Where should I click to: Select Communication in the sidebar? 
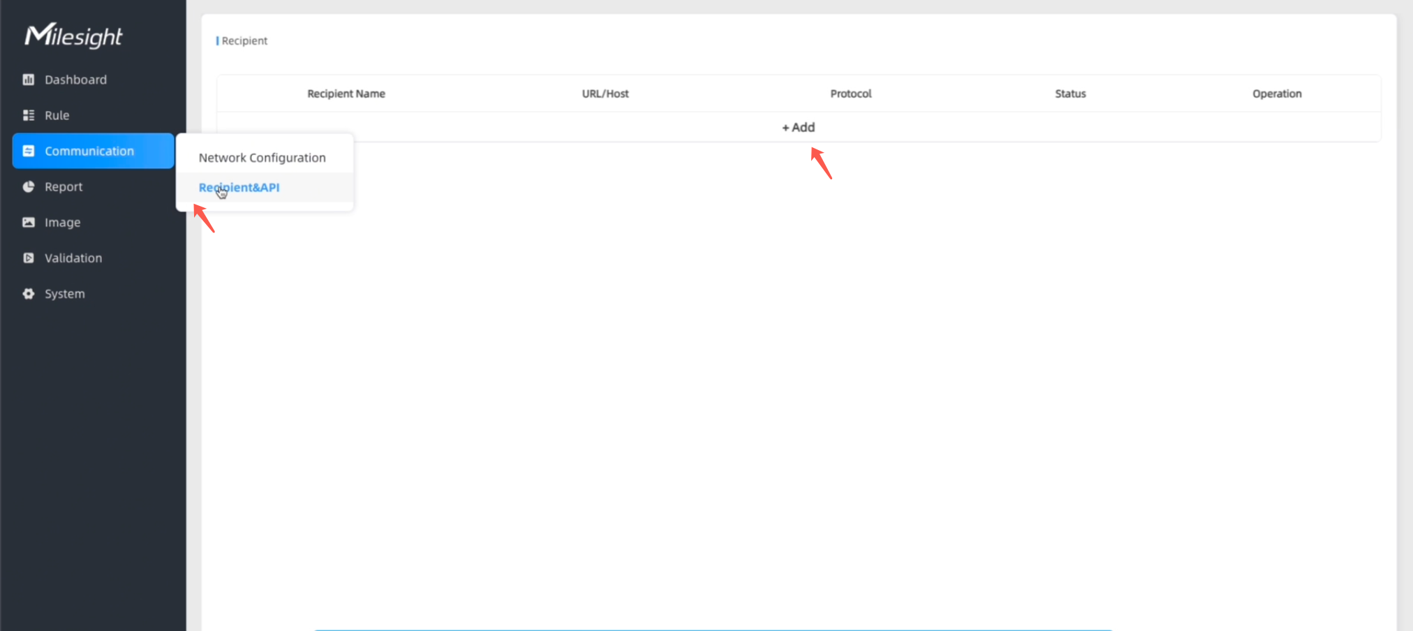[x=93, y=151]
